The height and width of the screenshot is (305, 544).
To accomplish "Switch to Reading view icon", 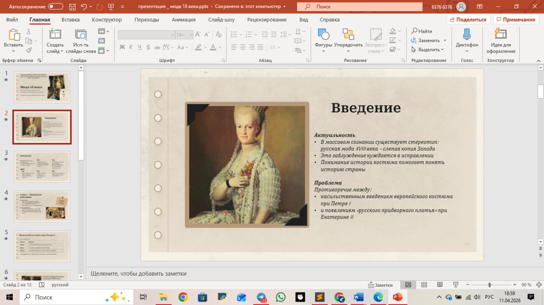I will click(x=440, y=285).
